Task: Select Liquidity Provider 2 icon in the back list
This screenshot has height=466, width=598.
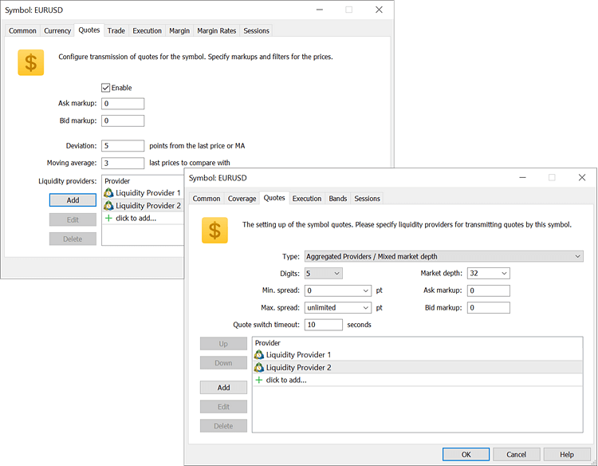Action: [x=109, y=206]
